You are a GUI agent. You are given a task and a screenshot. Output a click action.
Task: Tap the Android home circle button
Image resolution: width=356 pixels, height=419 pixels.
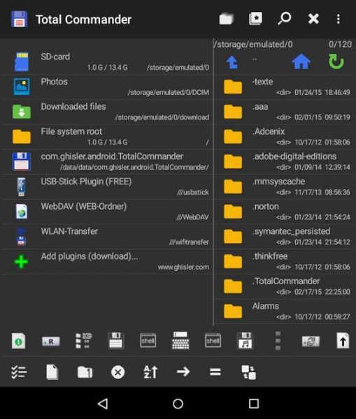[x=178, y=404]
